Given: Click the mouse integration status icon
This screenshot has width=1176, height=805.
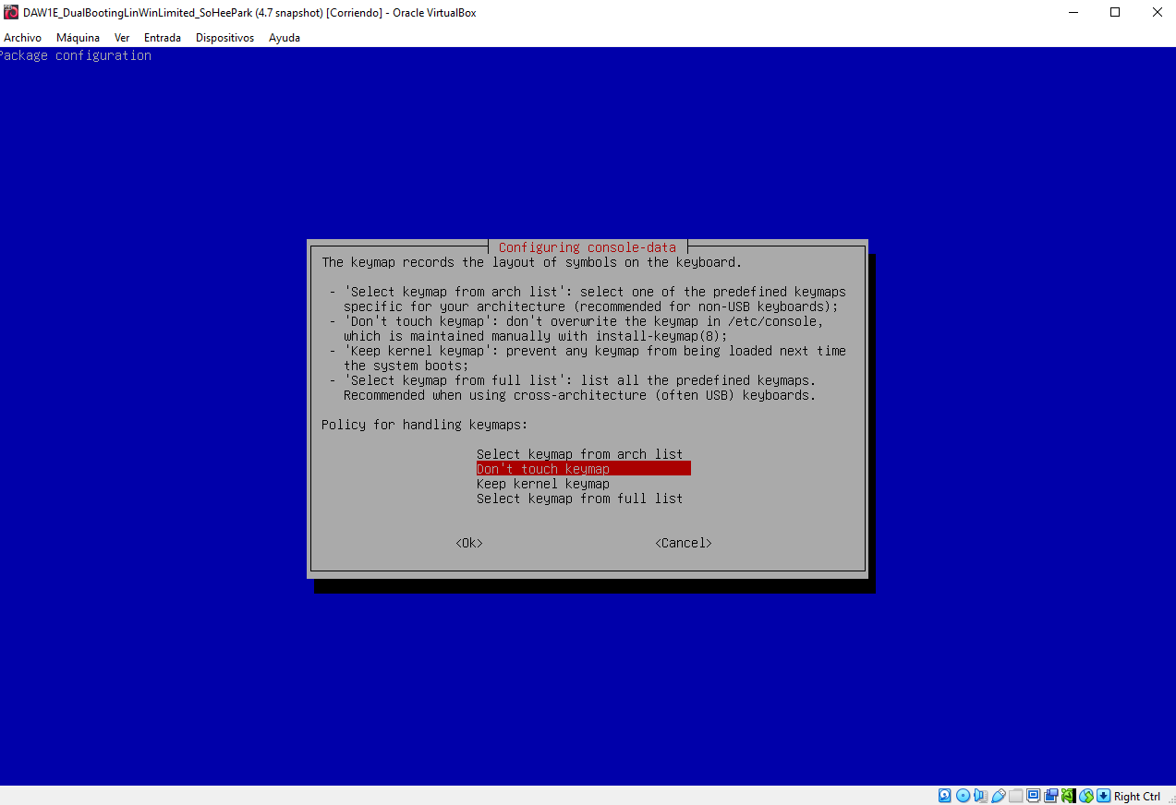Looking at the screenshot, I should click(x=1086, y=796).
